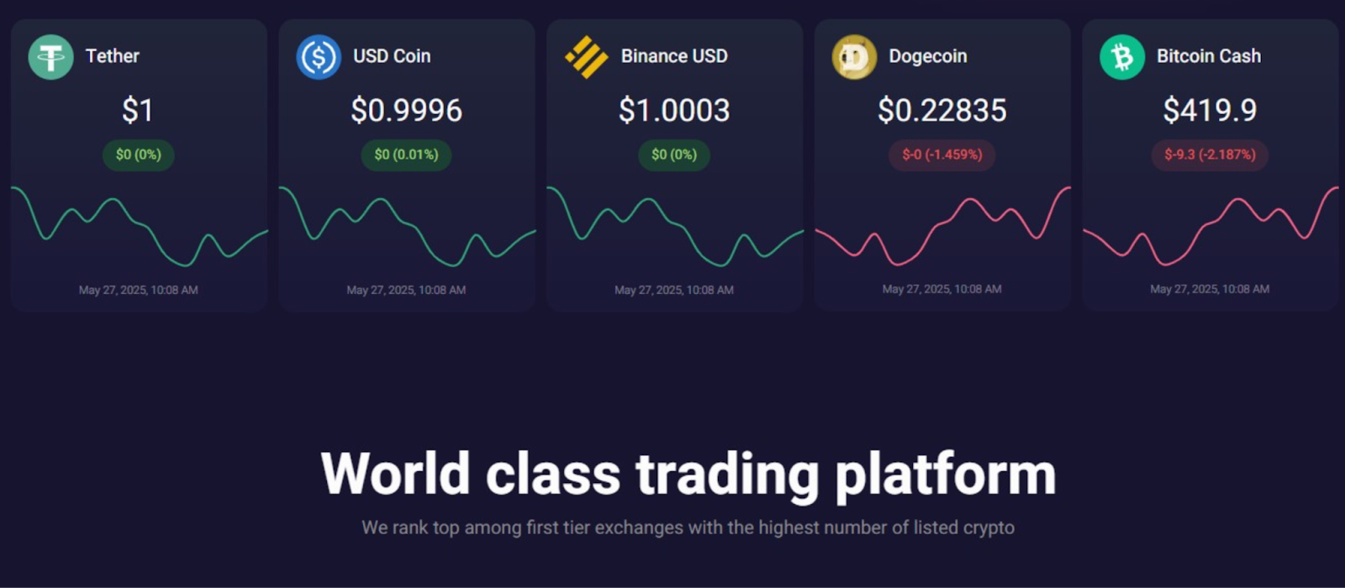Click the Dogecoin logo icon
Screen dimensions: 1345x588
pos(854,57)
